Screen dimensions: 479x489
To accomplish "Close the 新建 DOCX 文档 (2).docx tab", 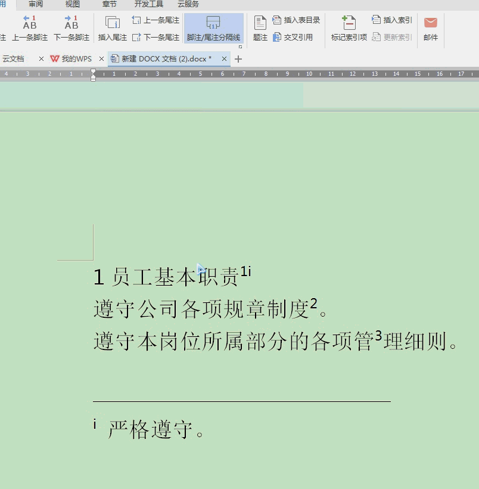I will (x=224, y=59).
